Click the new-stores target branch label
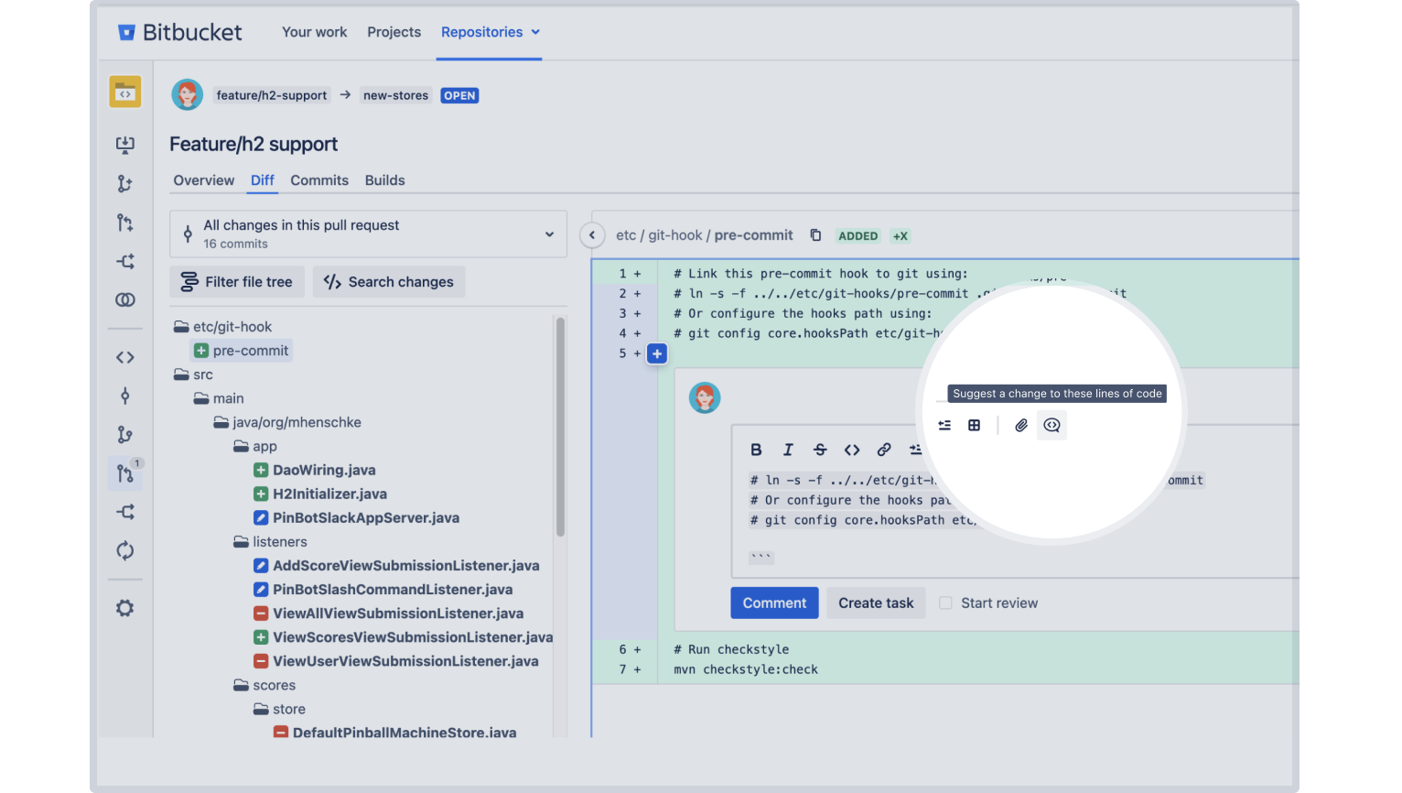1402x793 pixels. coord(395,95)
